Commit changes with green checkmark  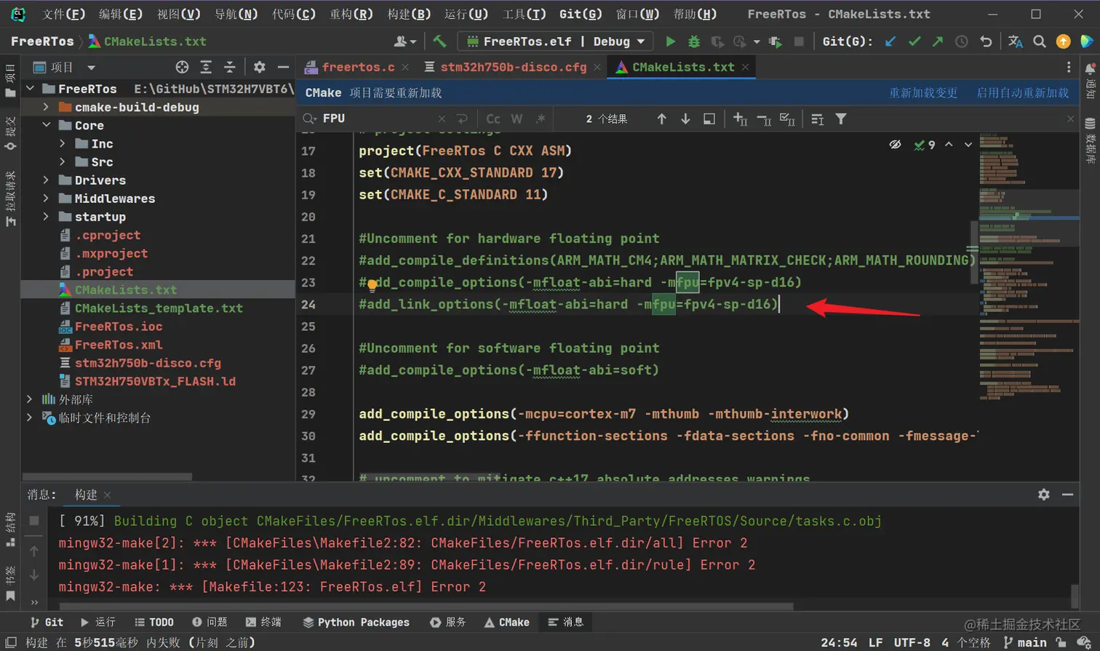point(914,41)
